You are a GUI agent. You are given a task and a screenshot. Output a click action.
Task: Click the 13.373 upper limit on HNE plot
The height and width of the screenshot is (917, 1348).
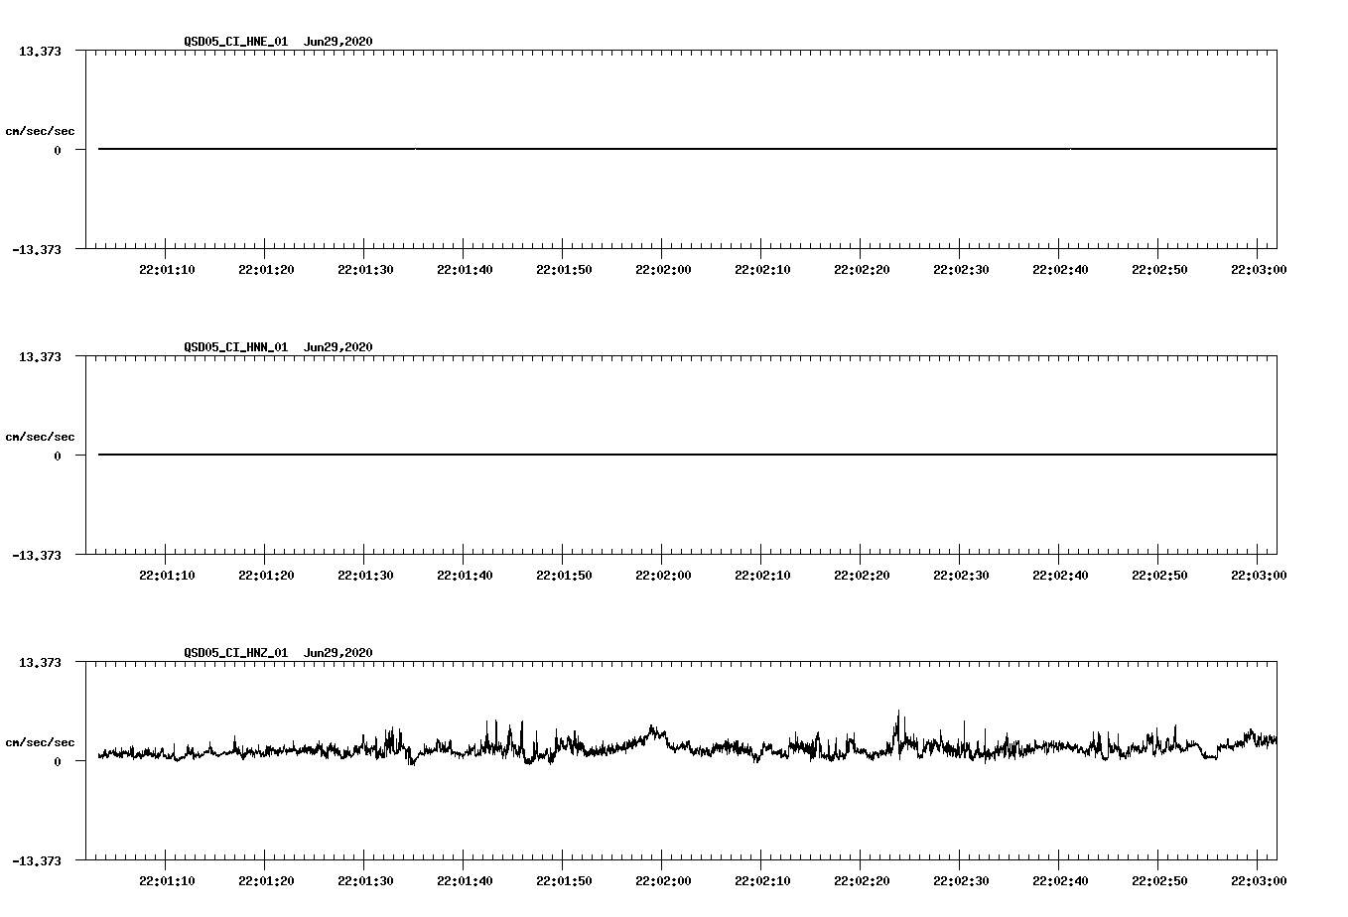[40, 52]
